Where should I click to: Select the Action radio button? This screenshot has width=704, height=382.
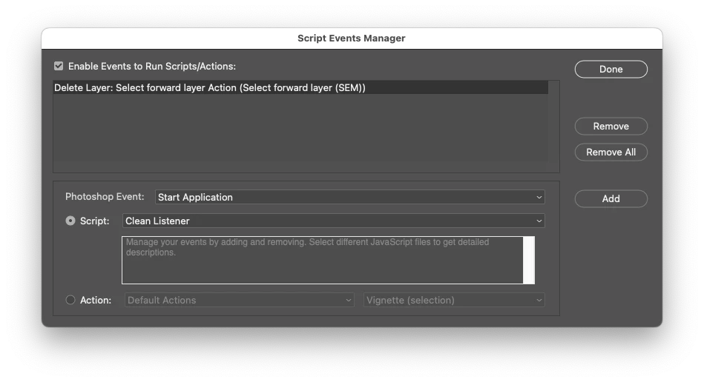pos(70,300)
